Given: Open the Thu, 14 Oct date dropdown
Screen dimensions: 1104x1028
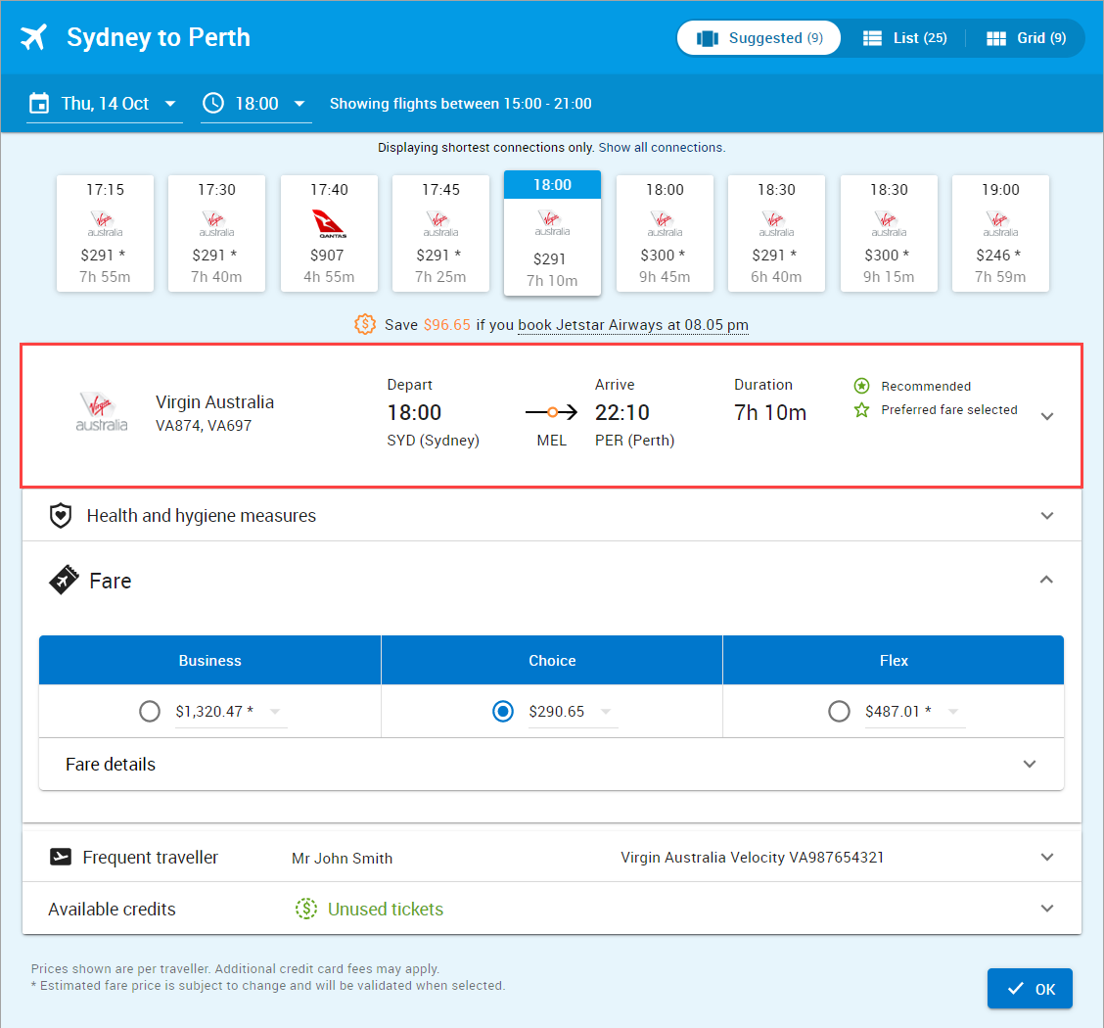Looking at the screenshot, I should click(x=105, y=104).
